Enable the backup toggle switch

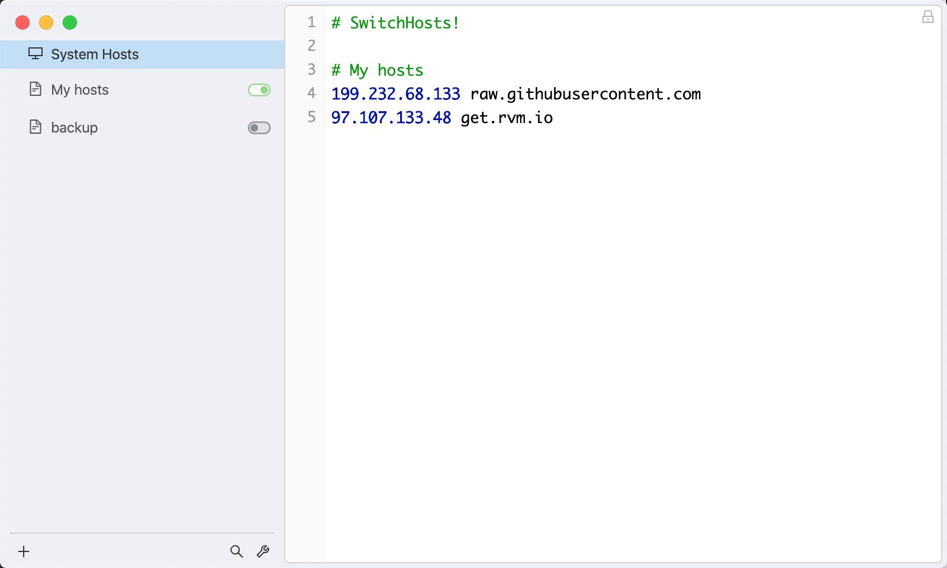click(259, 128)
